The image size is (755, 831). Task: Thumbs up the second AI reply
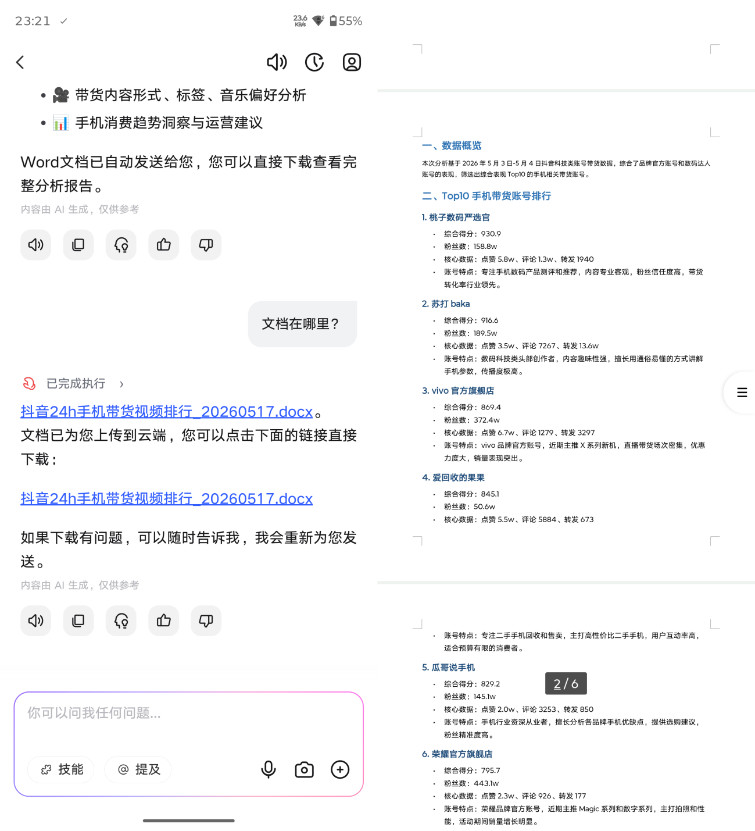(164, 620)
